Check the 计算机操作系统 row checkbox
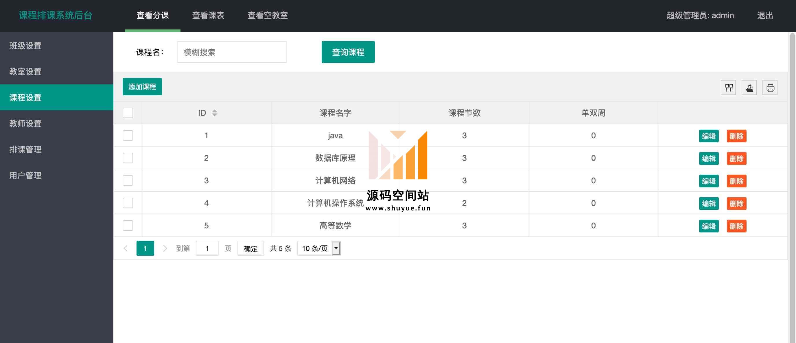Screen dimensions: 796x343 pos(128,203)
